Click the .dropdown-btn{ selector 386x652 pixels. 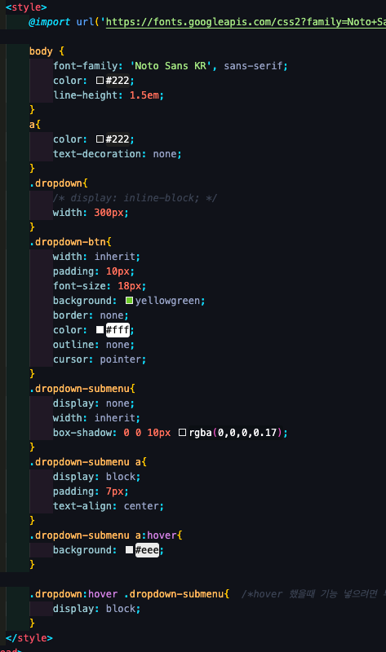(70, 241)
